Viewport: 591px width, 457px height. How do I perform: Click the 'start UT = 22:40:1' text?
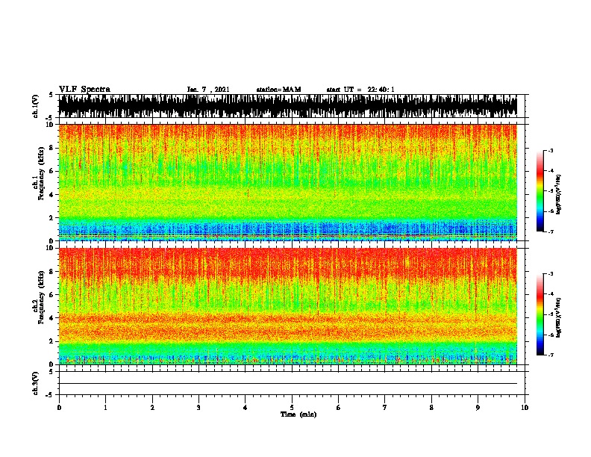coord(360,90)
